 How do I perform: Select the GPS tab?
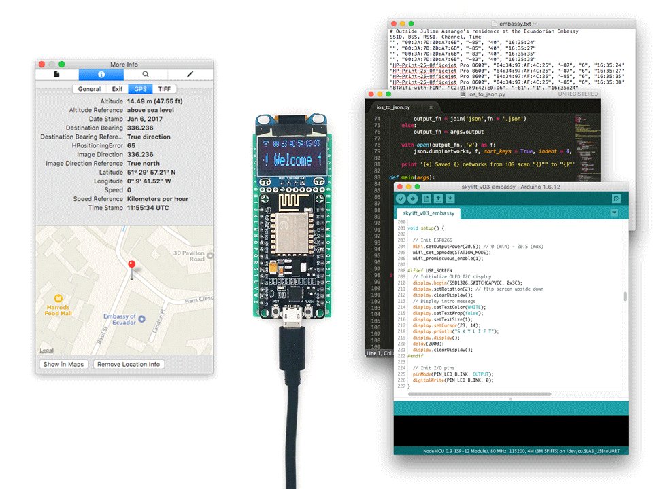point(140,89)
